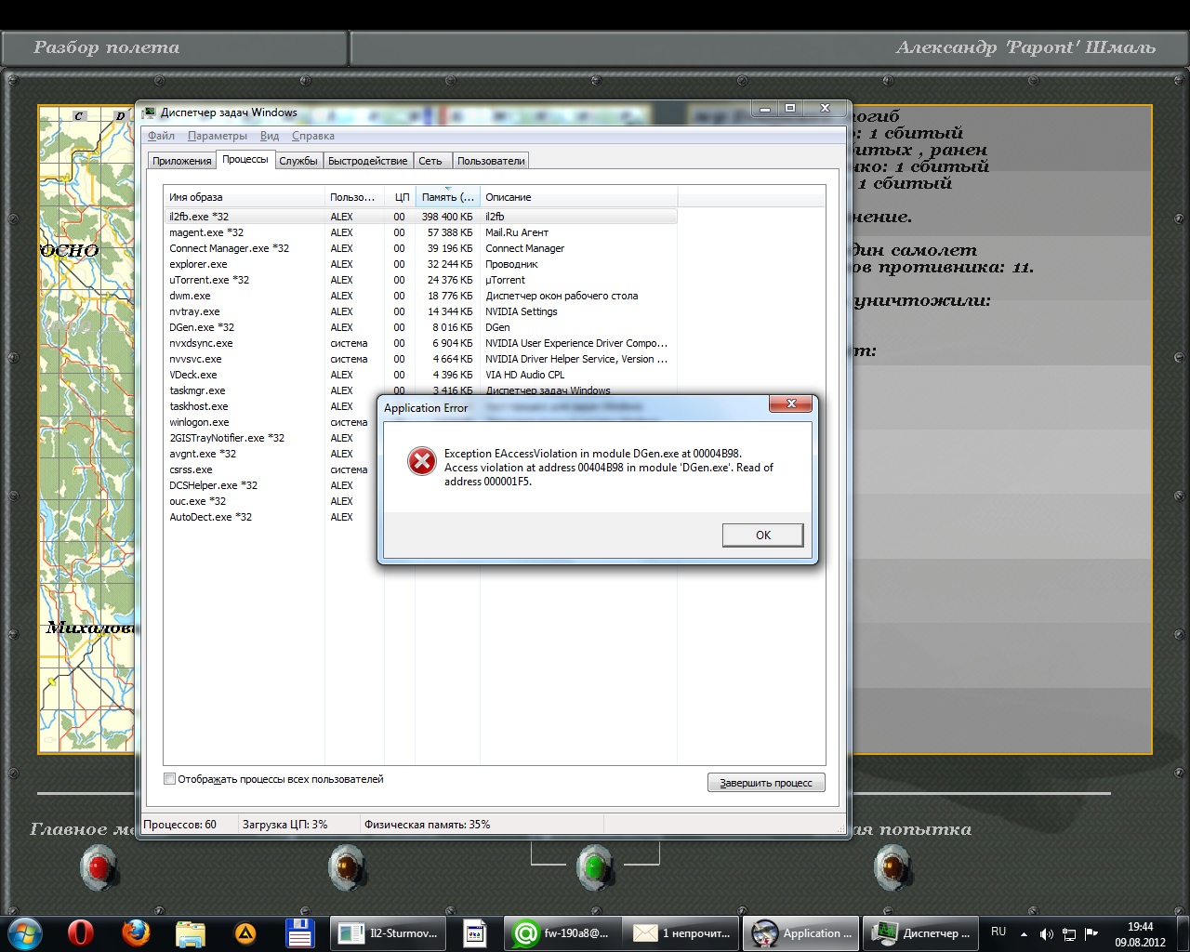
Task: Click Завершить процесс button
Action: pos(766,783)
